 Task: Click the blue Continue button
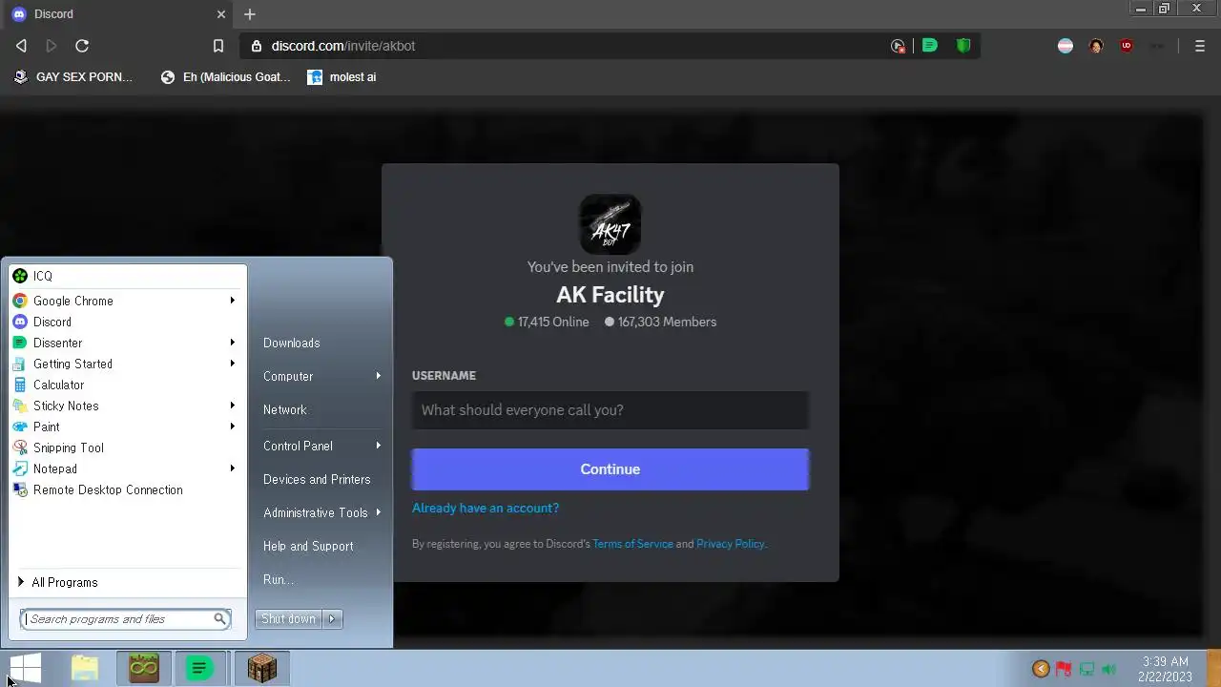pyautogui.click(x=610, y=469)
